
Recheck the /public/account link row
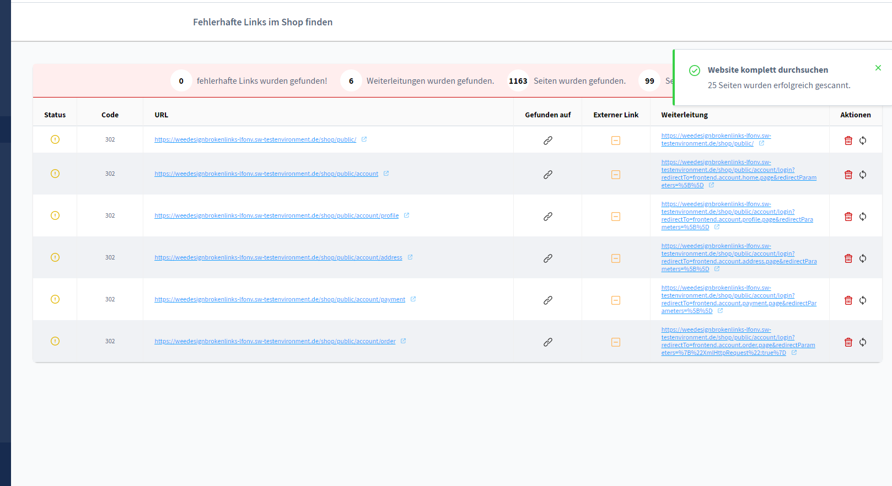click(863, 175)
